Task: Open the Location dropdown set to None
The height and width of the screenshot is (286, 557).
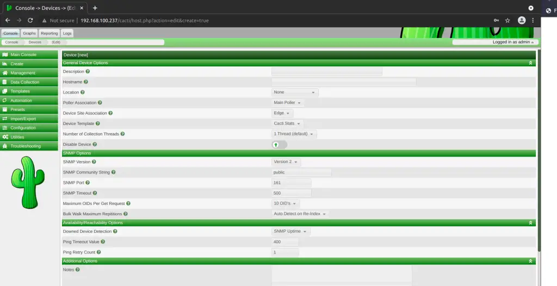Action: tap(295, 92)
